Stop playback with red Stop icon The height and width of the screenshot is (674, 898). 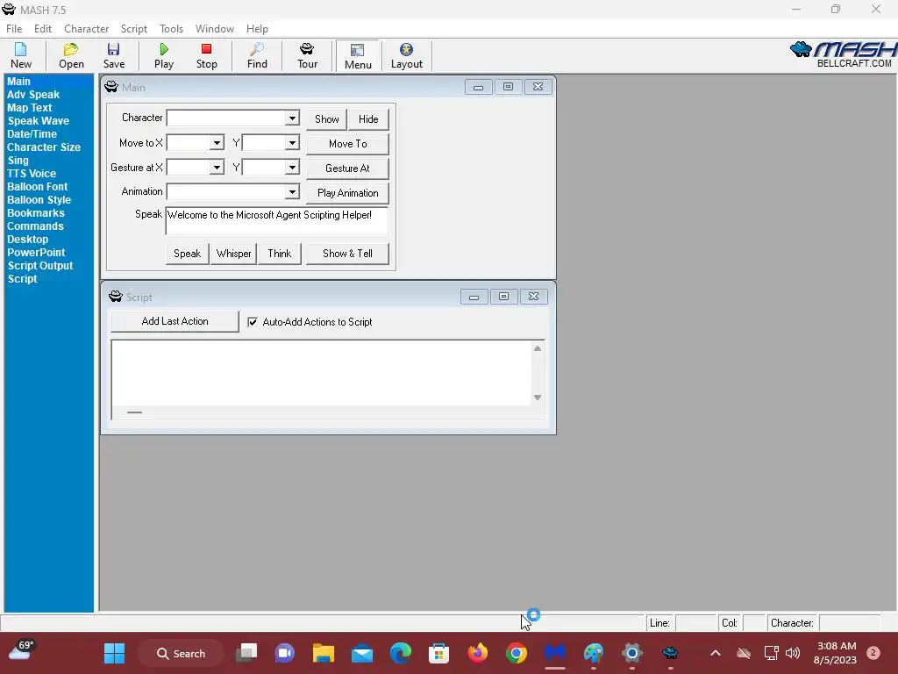[x=207, y=56]
